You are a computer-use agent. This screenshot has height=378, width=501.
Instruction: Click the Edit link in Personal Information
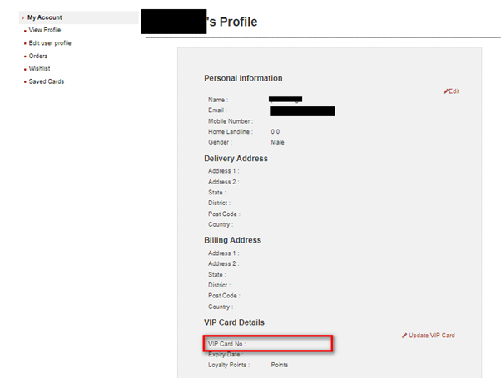454,91
